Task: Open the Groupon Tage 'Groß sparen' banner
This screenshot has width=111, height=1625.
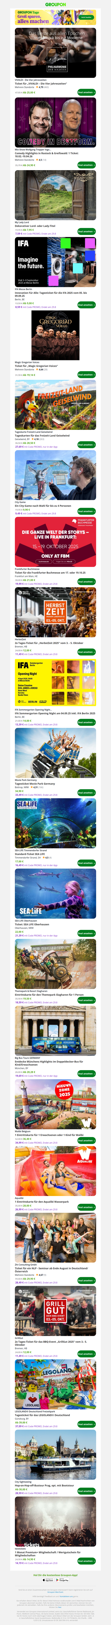Action: (56, 17)
